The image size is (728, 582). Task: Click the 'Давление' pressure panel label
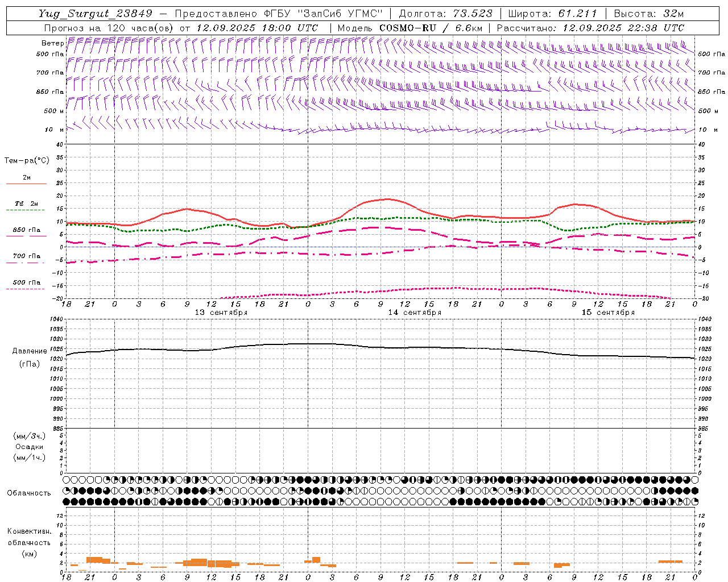coord(30,351)
